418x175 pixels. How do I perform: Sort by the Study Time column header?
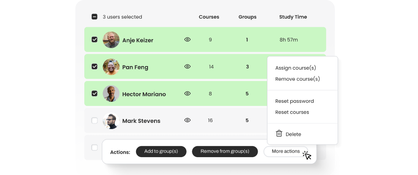coord(293,17)
